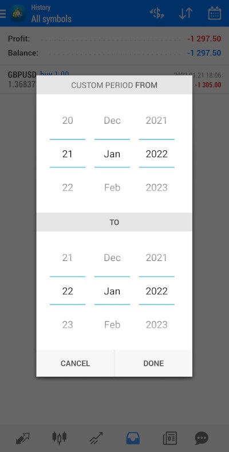Open the News tab icon
This screenshot has height=452, width=229.
(x=170, y=438)
